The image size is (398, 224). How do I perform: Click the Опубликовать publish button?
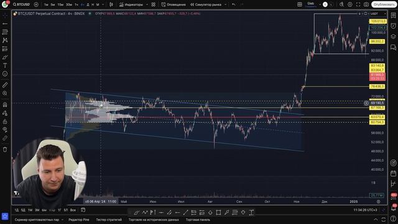point(384,4)
